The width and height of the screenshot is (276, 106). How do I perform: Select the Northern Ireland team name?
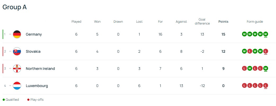pos(40,69)
